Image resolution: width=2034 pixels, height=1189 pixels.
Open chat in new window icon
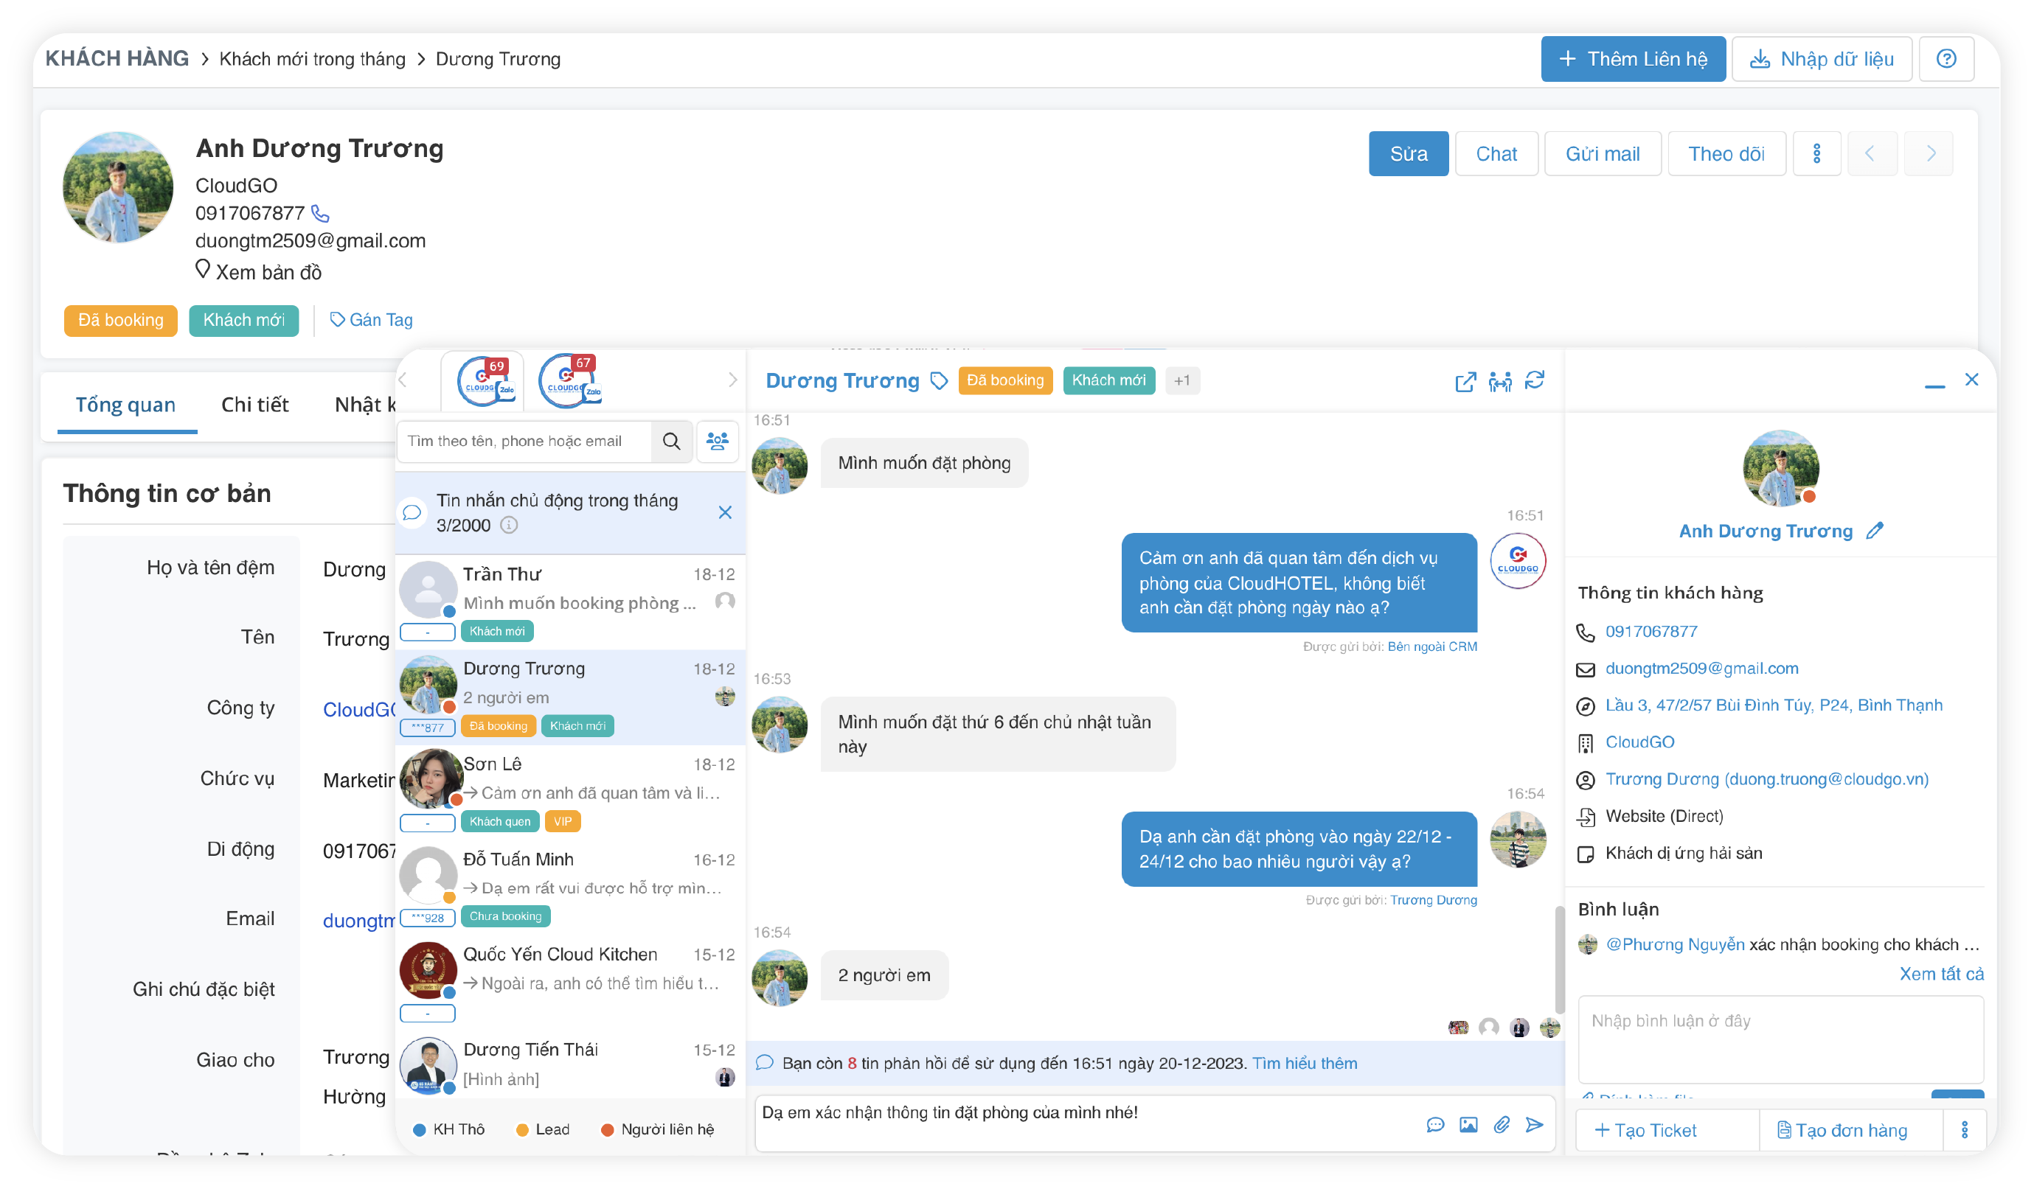(1465, 382)
